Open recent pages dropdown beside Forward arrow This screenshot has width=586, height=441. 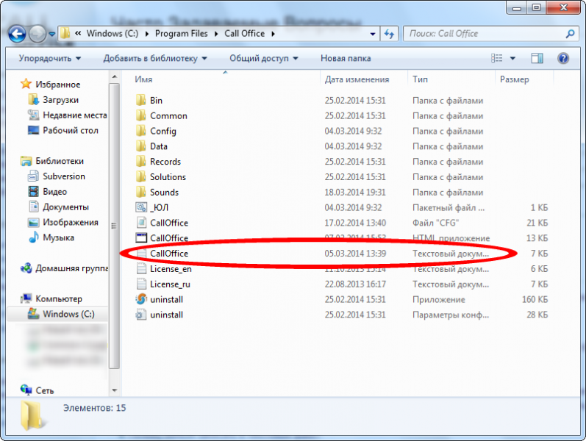pos(52,34)
